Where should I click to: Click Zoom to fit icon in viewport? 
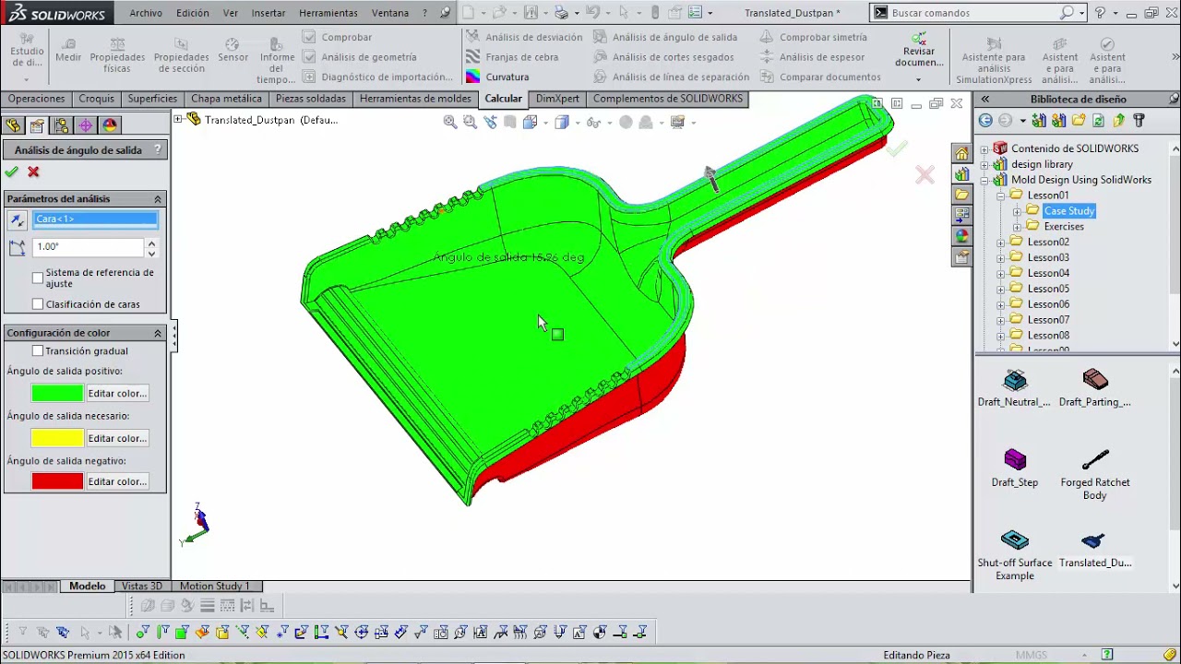point(449,122)
